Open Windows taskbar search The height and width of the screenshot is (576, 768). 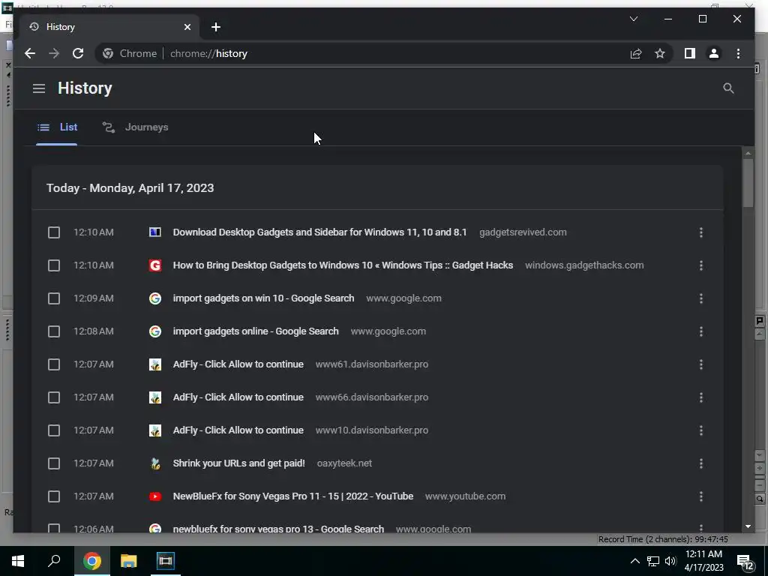point(54,561)
